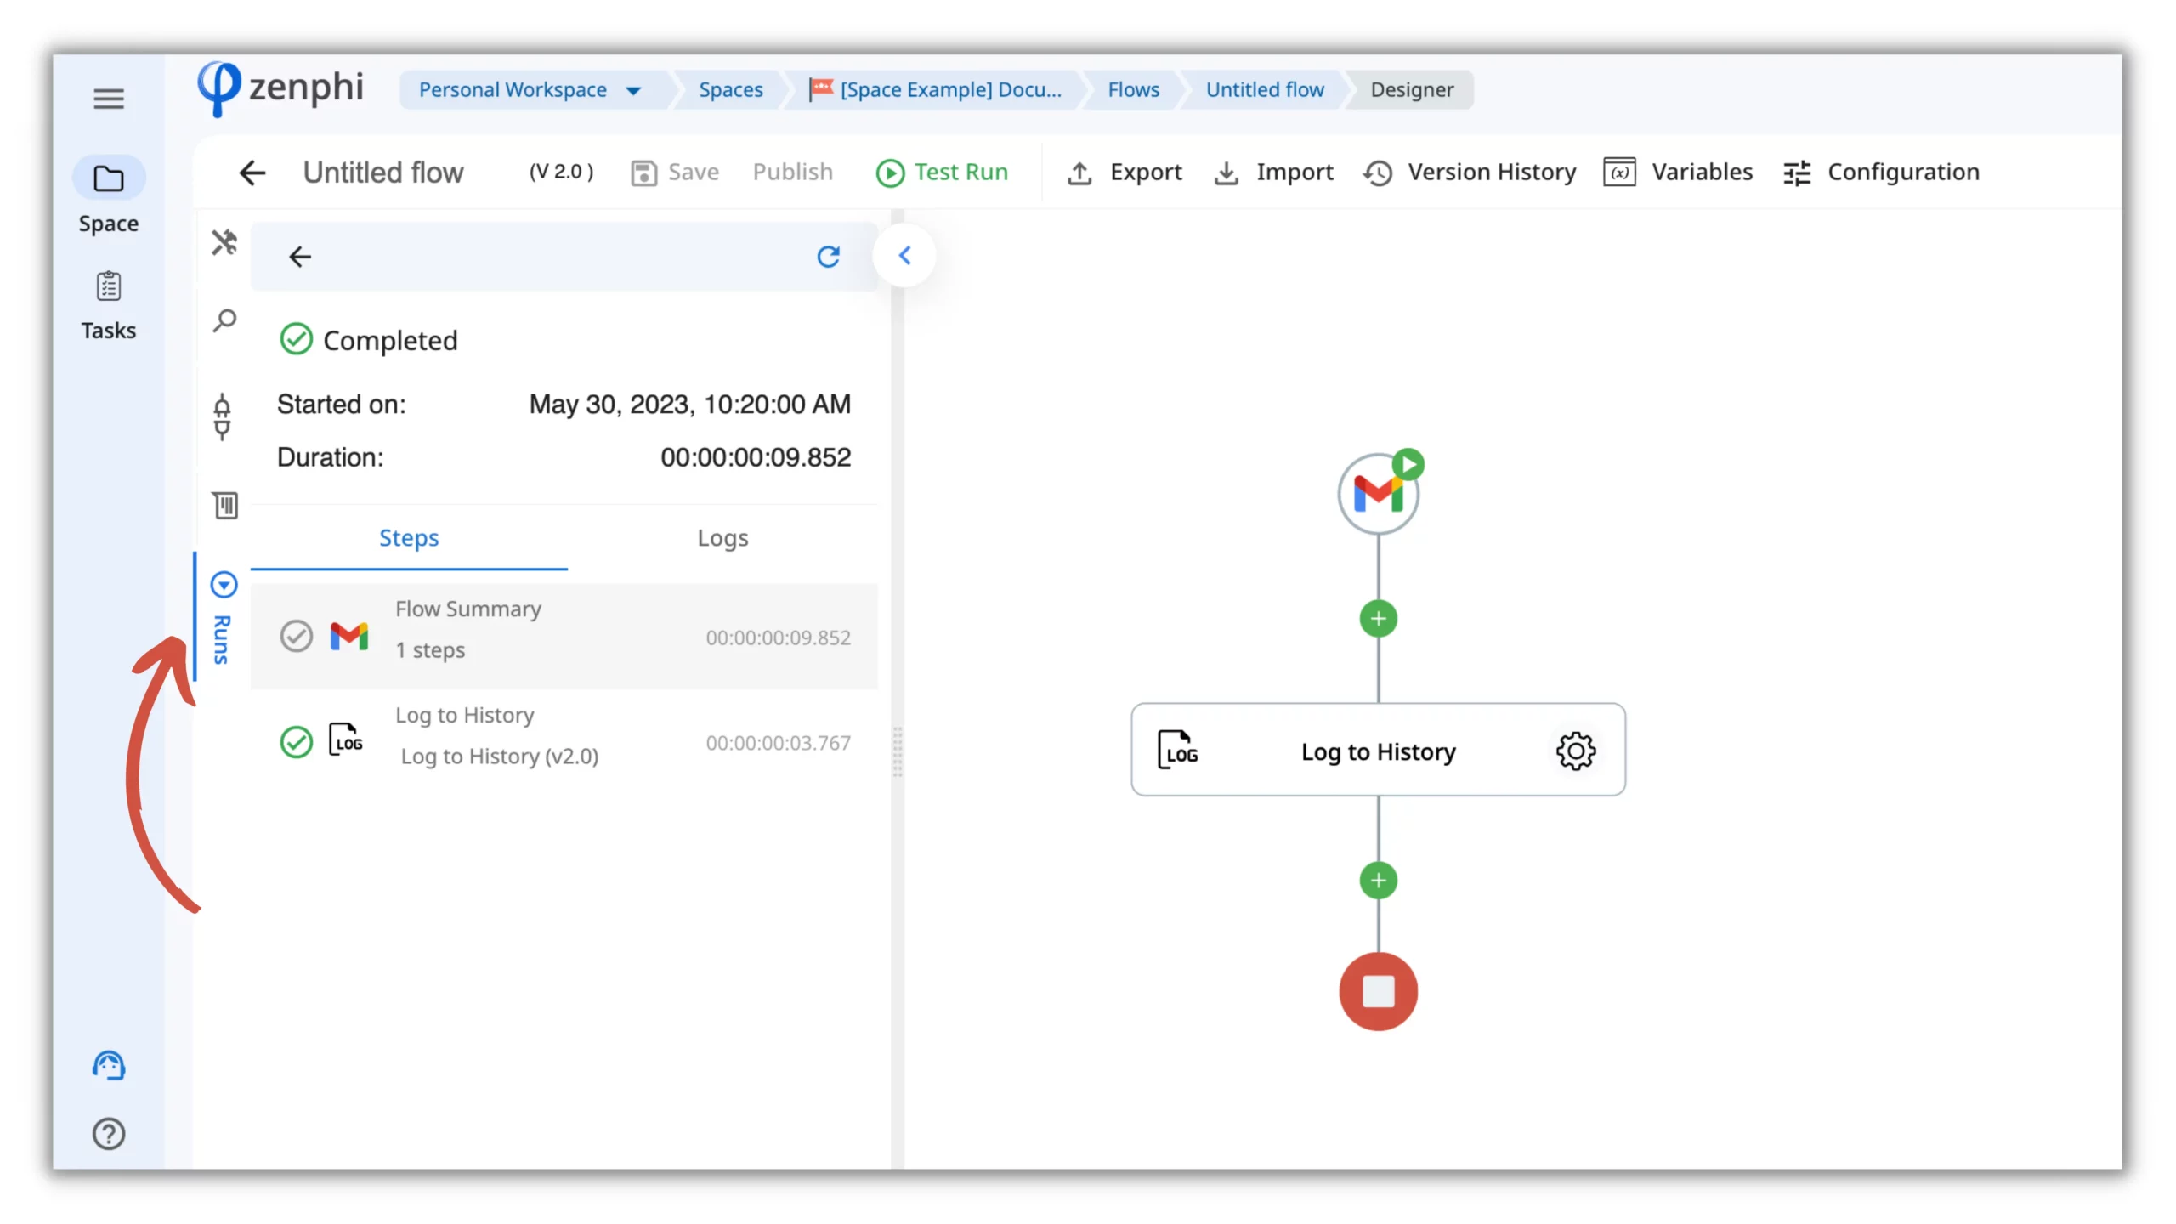The image size is (2176, 1224).
Task: Collapse the left panel with chevron
Action: [x=904, y=256]
